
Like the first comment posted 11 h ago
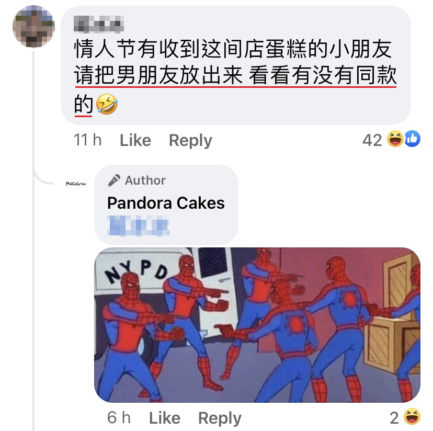[135, 140]
